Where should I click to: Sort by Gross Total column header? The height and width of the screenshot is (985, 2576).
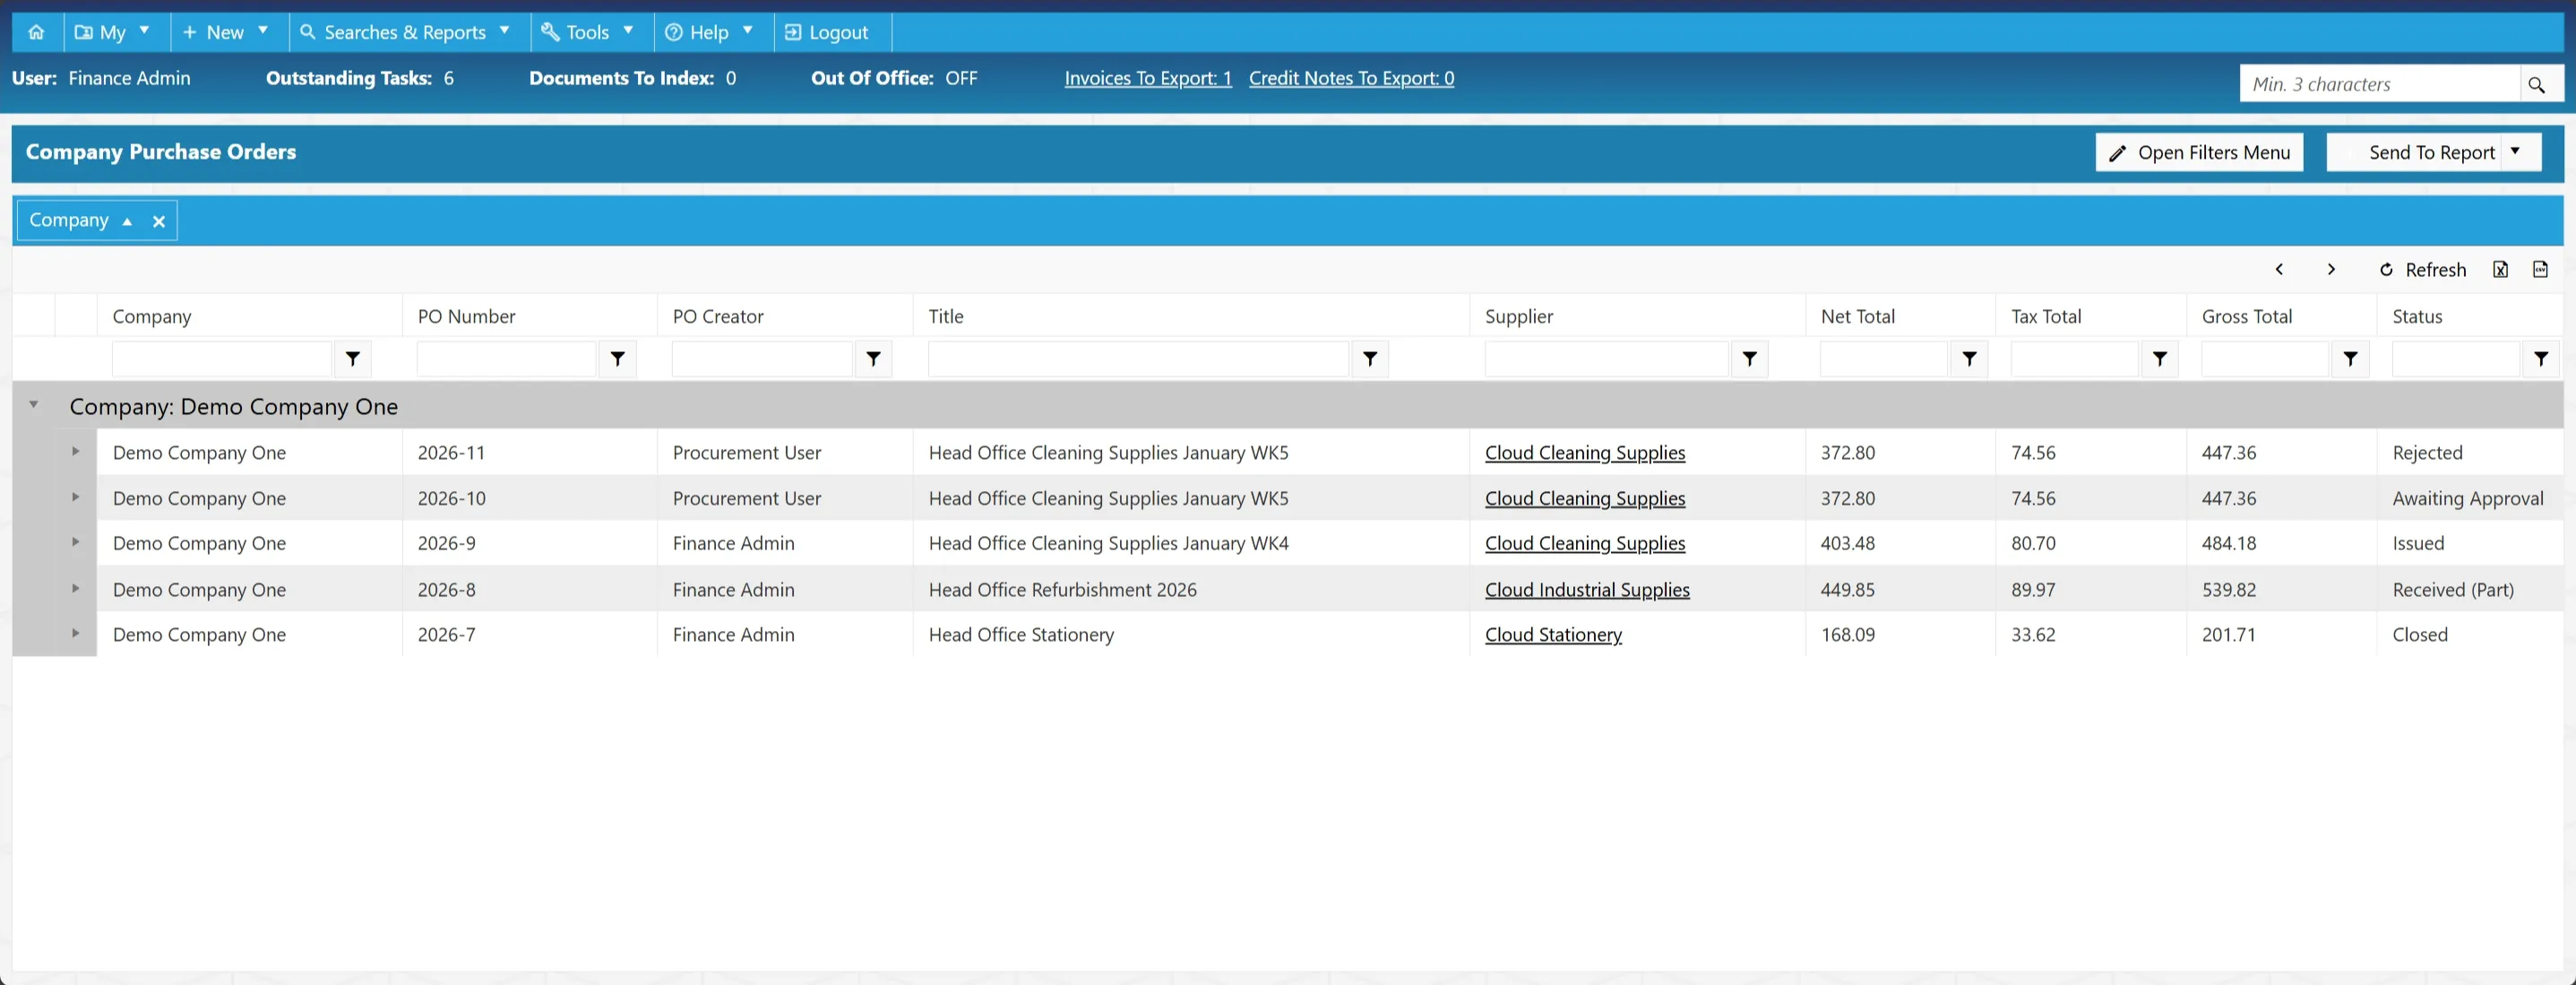(x=2247, y=316)
